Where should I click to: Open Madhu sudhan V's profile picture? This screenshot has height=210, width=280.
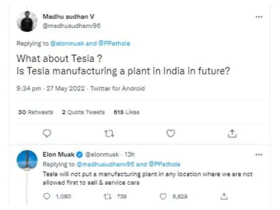(x=27, y=21)
